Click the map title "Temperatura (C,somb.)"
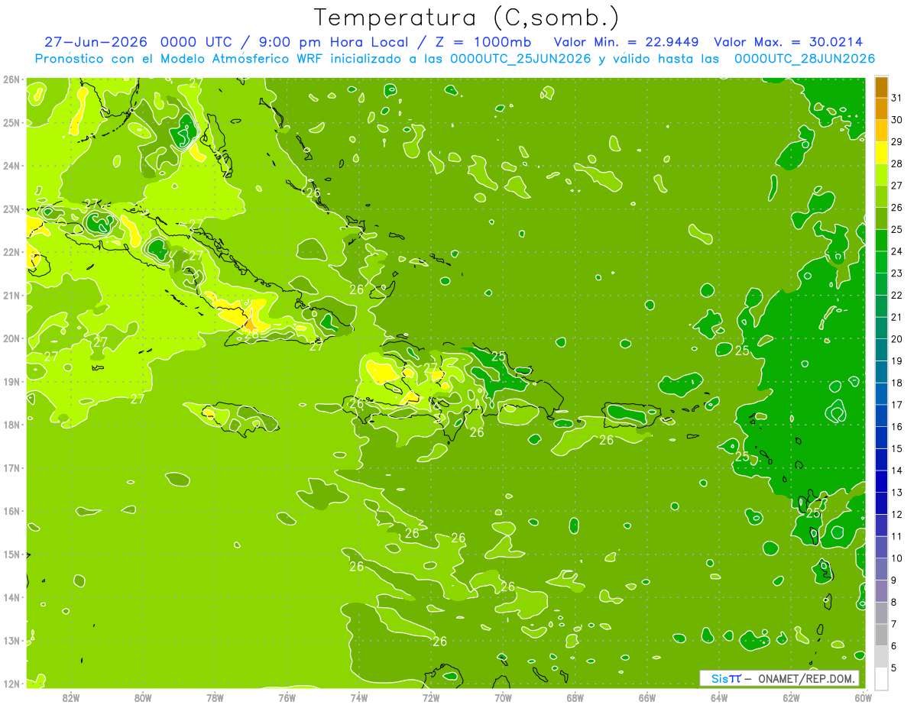 (467, 18)
